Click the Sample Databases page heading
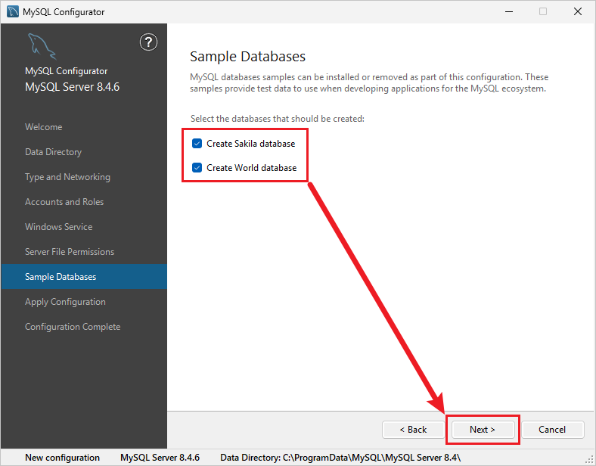 click(247, 57)
